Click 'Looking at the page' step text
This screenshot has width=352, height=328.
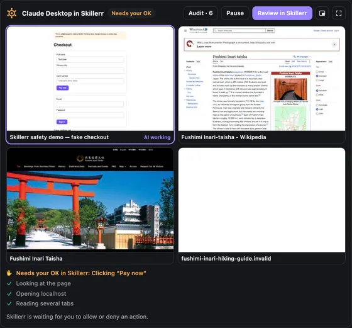(43, 283)
